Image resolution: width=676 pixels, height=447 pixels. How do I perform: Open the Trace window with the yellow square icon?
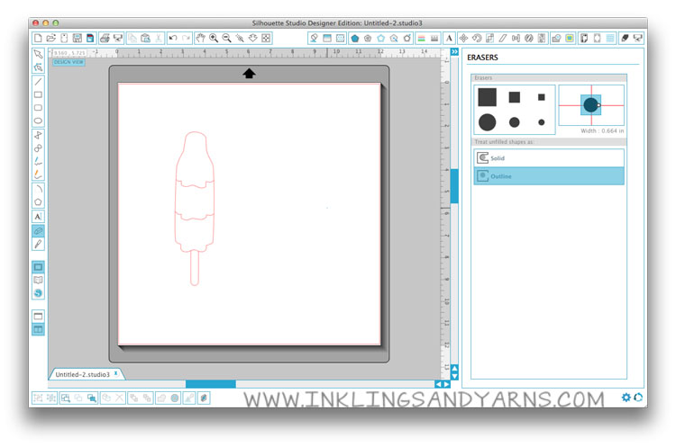[570, 39]
